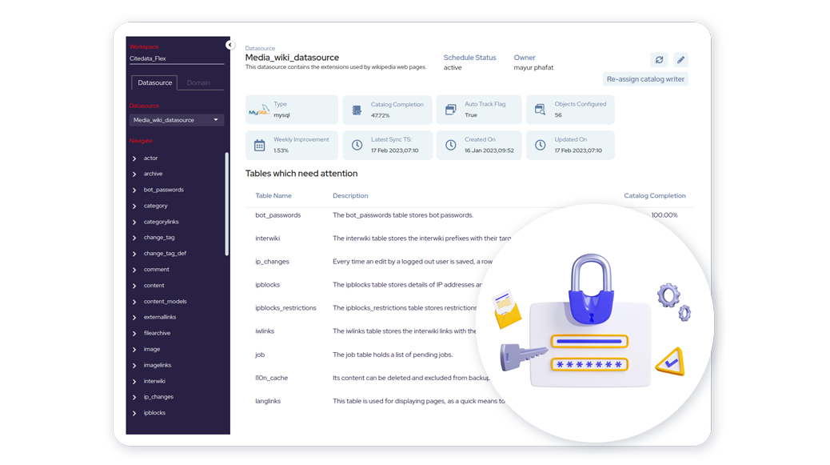
Task: Expand the actor table node
Action: click(134, 158)
